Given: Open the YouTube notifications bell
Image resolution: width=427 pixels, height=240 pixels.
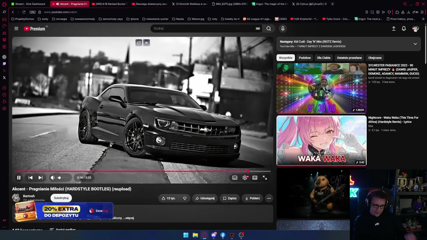Looking at the screenshot, I should (404, 29).
